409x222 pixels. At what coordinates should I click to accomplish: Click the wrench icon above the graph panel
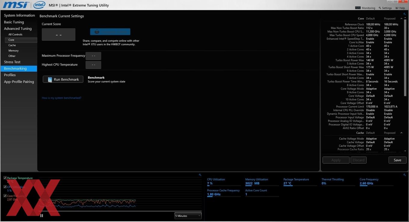click(x=200, y=175)
